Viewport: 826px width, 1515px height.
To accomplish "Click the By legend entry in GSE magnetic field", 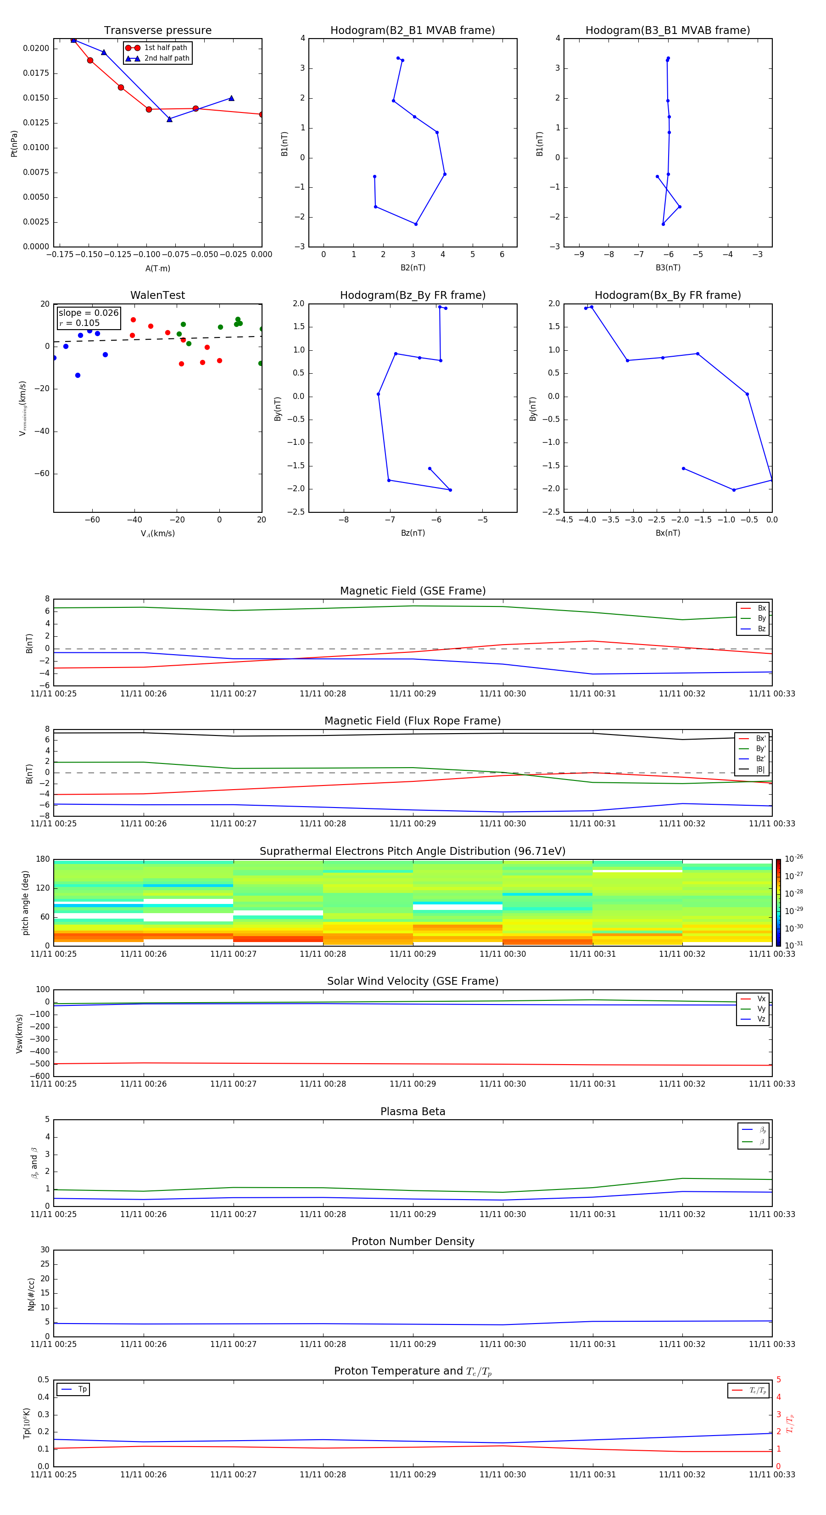I will 753,618.
